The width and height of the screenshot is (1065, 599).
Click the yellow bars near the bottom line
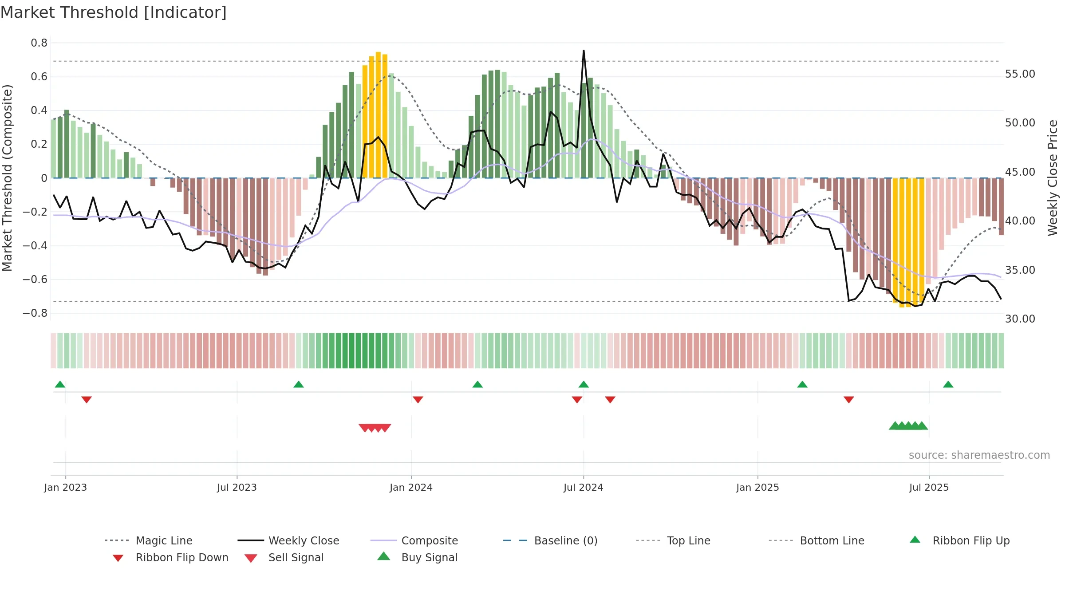point(908,243)
